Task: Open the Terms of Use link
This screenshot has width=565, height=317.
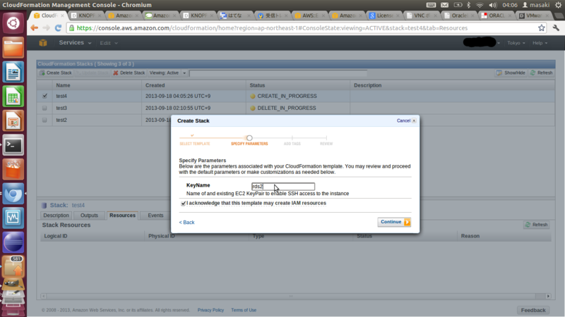Action: click(244, 310)
